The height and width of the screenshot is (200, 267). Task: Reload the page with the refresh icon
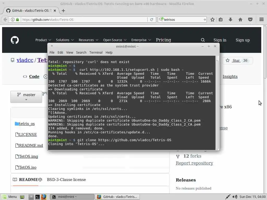click(151, 20)
